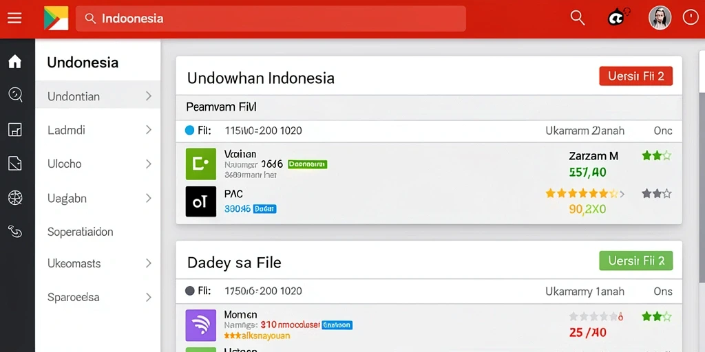Click the green stars at right of Momen row
This screenshot has height=352, width=705.
656,316
